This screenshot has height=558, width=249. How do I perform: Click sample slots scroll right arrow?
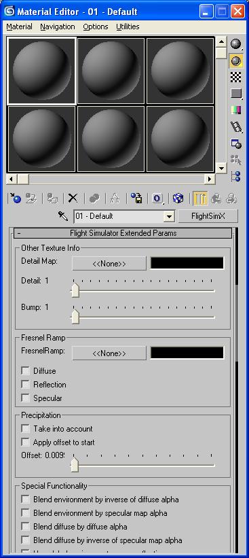click(210, 179)
